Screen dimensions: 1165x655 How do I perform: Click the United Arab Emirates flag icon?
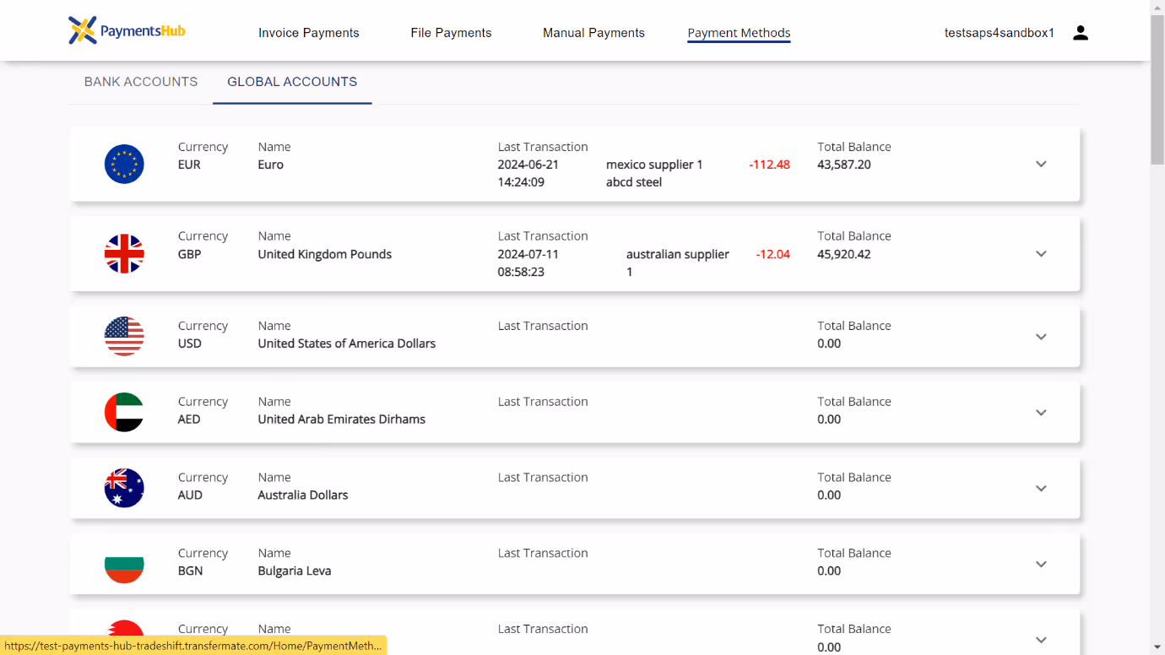click(x=124, y=412)
